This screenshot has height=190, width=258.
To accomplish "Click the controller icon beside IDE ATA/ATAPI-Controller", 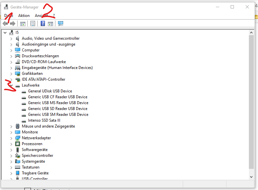I will pyautogui.click(x=18, y=79).
